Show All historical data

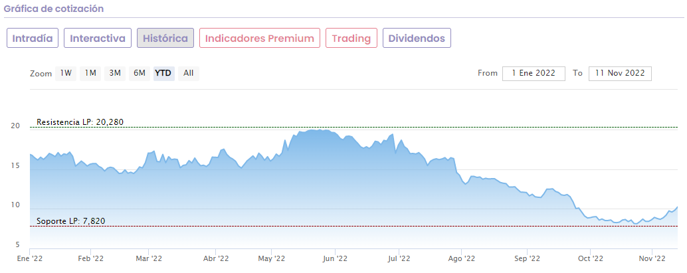[189, 73]
